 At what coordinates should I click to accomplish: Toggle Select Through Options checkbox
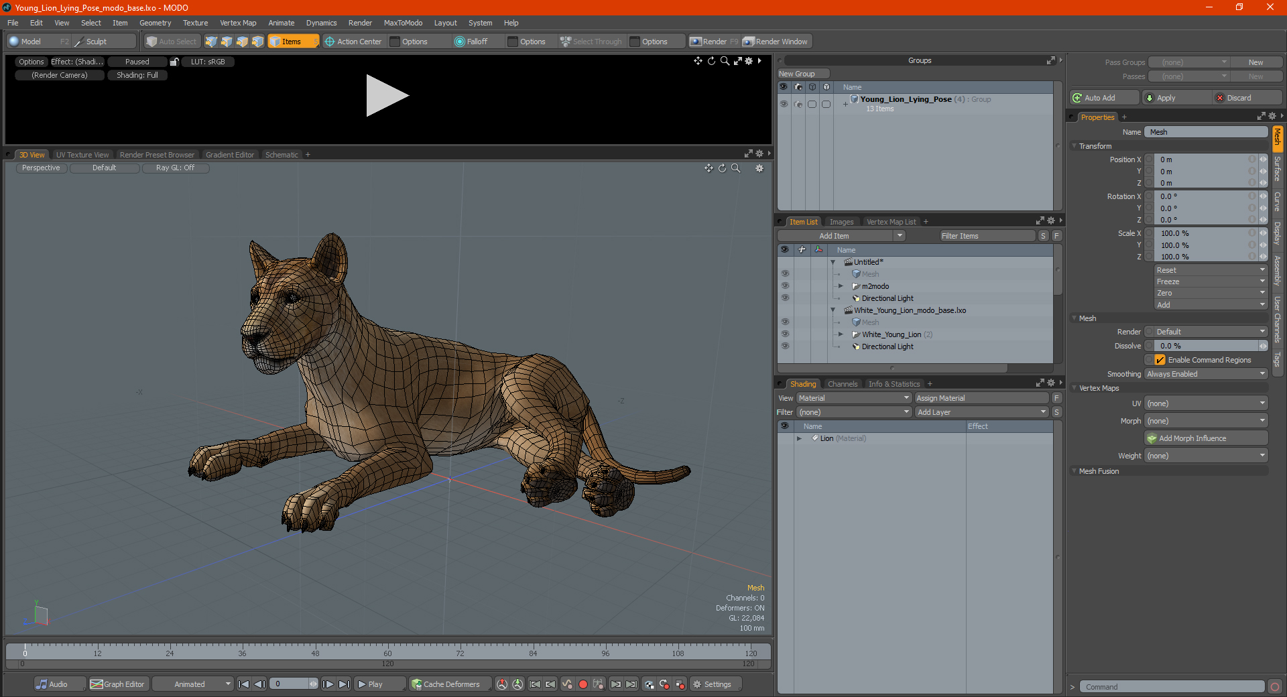point(635,42)
